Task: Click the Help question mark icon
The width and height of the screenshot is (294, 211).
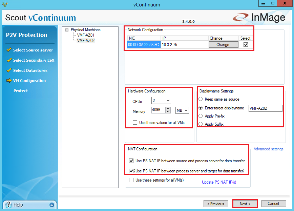Action: (8, 205)
